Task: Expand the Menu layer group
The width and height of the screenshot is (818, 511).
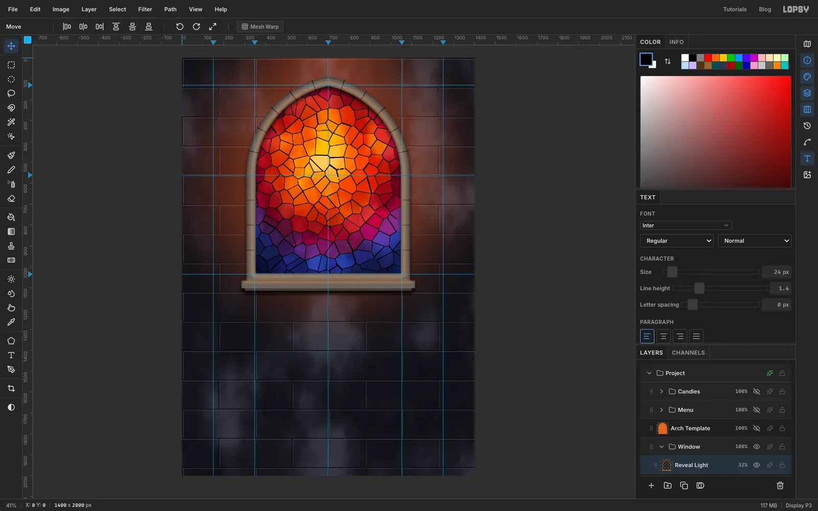Action: click(x=662, y=410)
